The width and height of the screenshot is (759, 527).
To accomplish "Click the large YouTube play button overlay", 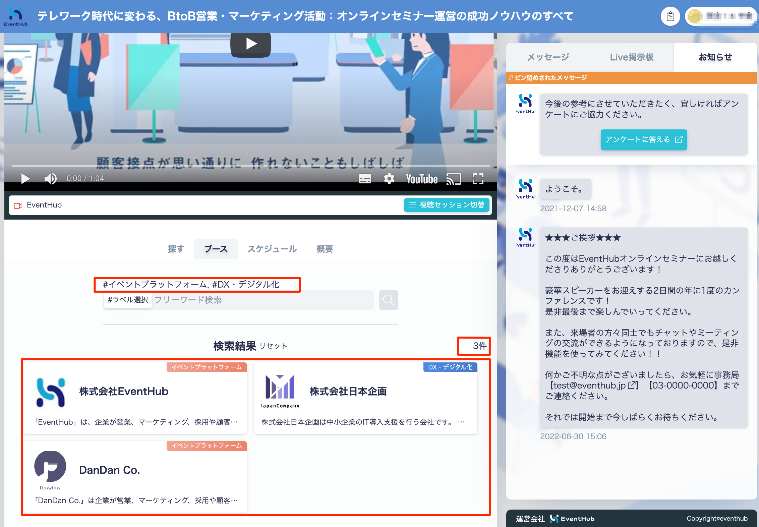I will 251,44.
